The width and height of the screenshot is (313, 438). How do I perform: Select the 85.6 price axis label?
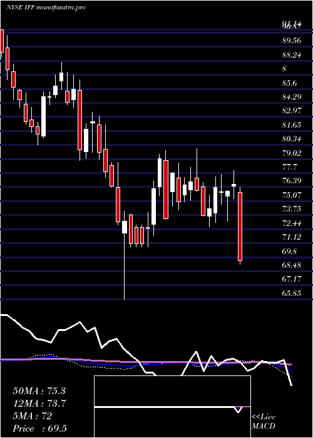pos(289,83)
